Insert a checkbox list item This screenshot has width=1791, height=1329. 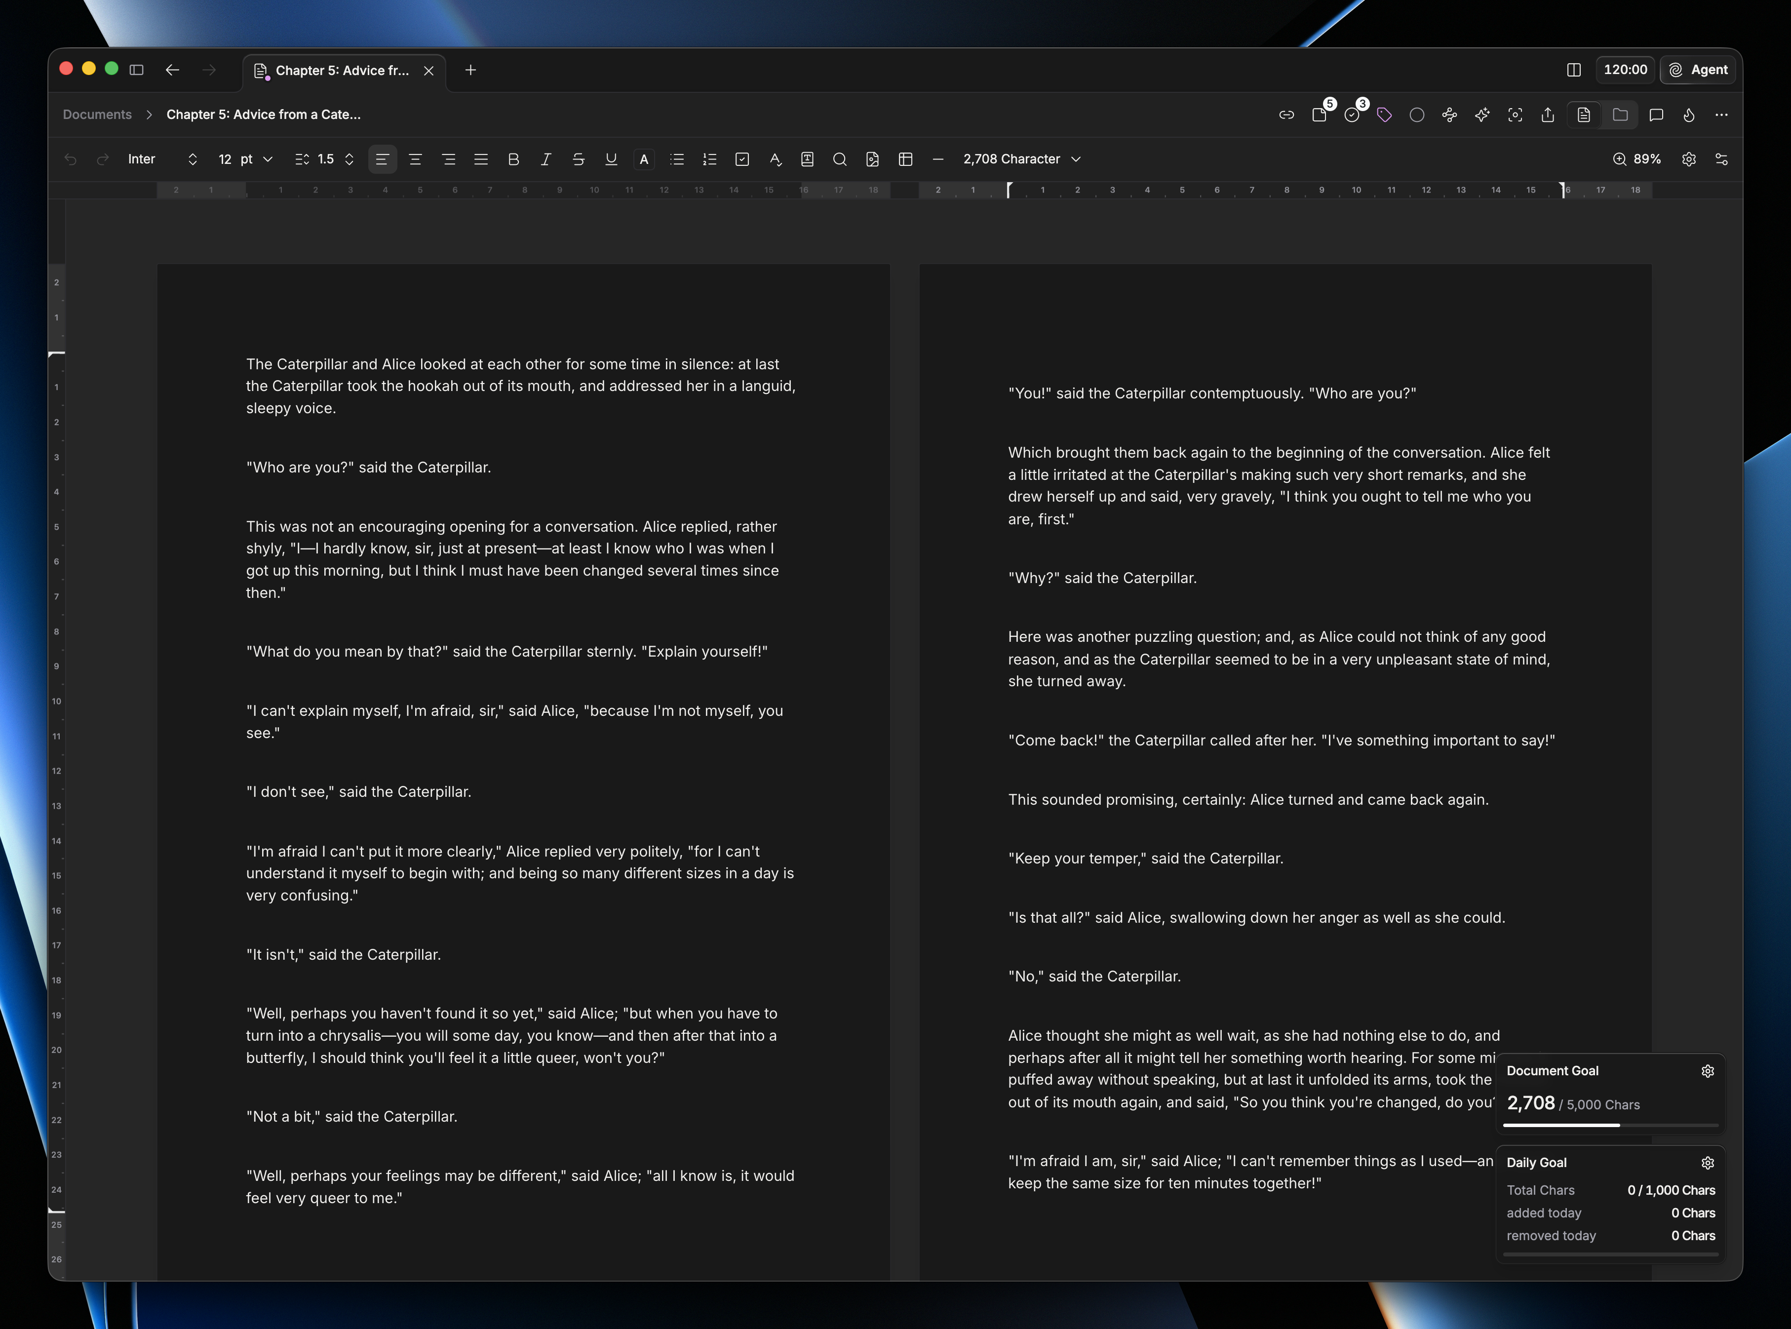(742, 159)
